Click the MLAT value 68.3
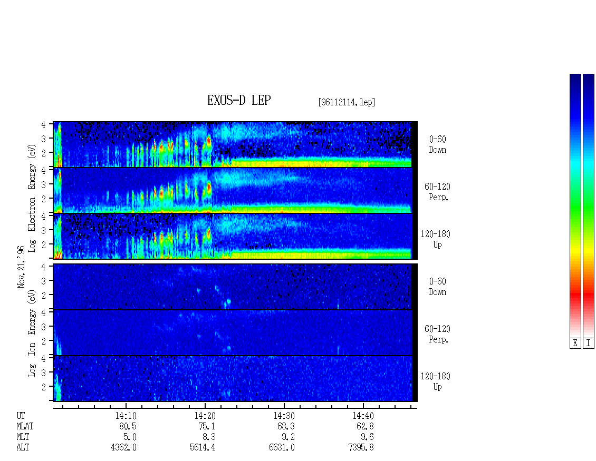 286,426
